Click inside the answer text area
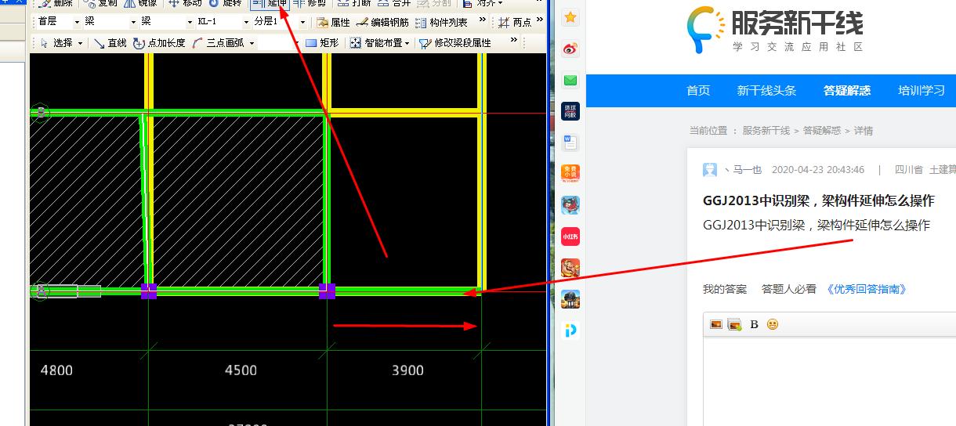Image resolution: width=956 pixels, height=426 pixels. click(x=829, y=381)
